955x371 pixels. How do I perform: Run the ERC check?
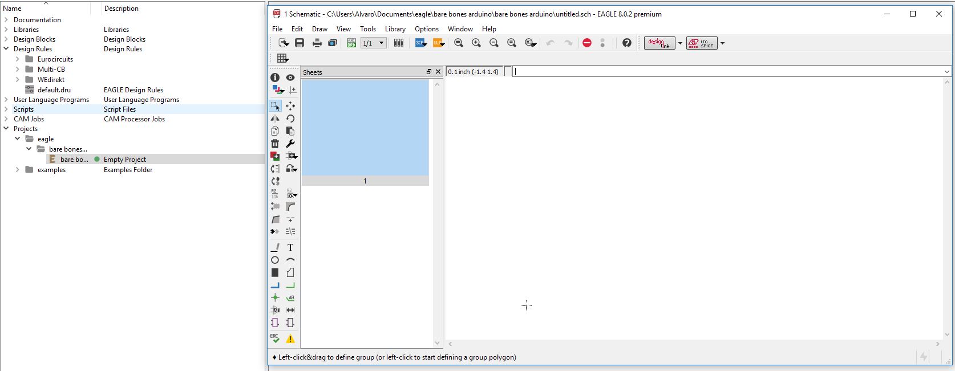point(275,338)
